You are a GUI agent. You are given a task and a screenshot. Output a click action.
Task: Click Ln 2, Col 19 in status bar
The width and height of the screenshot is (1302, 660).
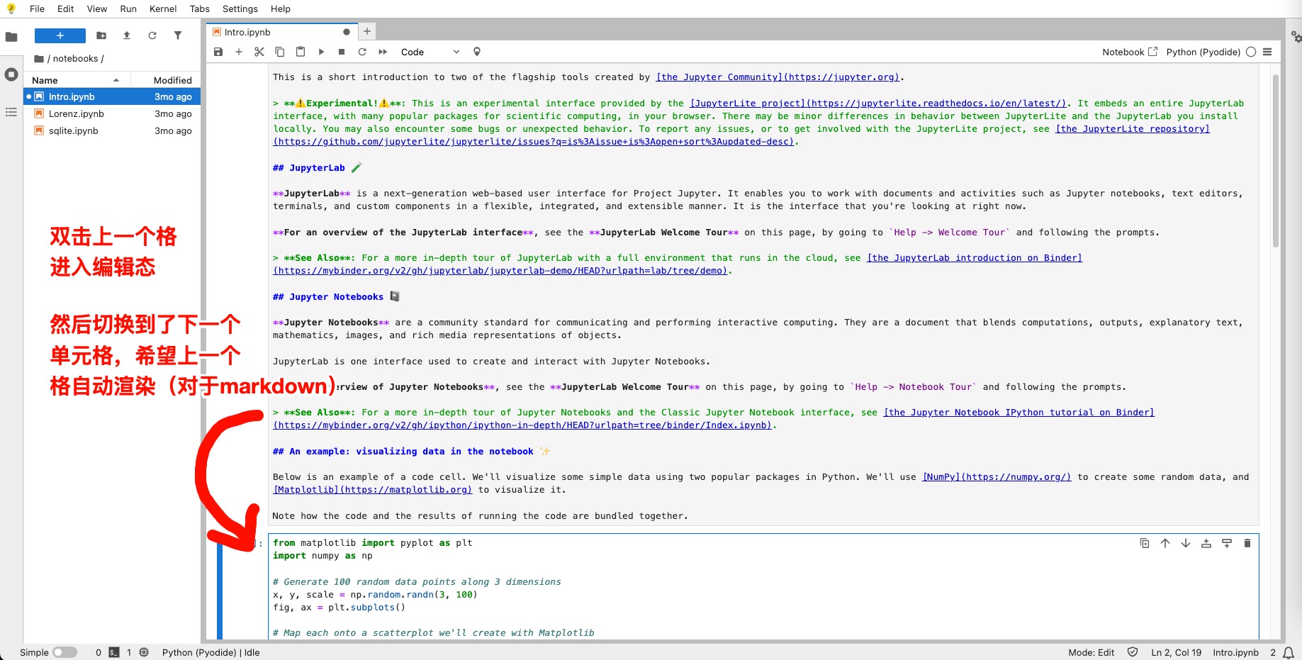1176,652
